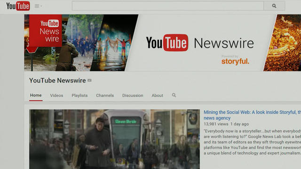The width and height of the screenshot is (301, 169).
Task: Click the YouTube search input field
Action: (x=168, y=6)
